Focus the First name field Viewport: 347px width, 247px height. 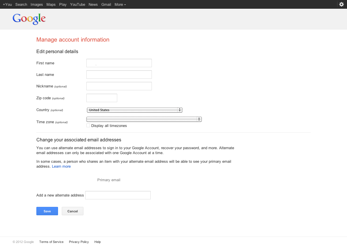(119, 63)
